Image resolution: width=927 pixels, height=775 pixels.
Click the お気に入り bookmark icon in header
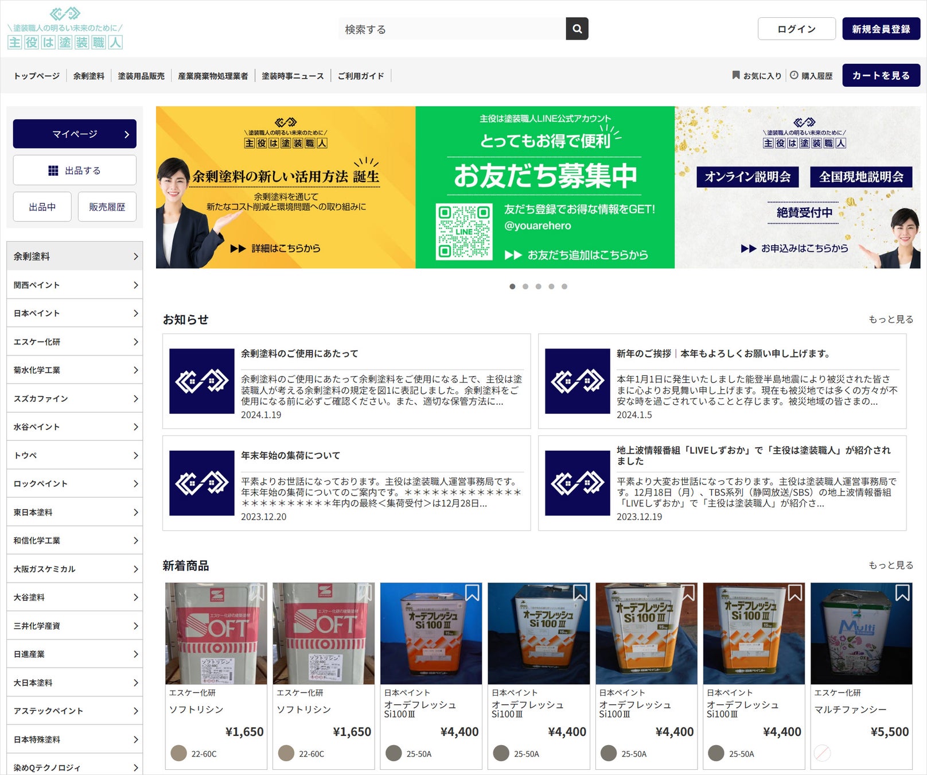pos(736,75)
